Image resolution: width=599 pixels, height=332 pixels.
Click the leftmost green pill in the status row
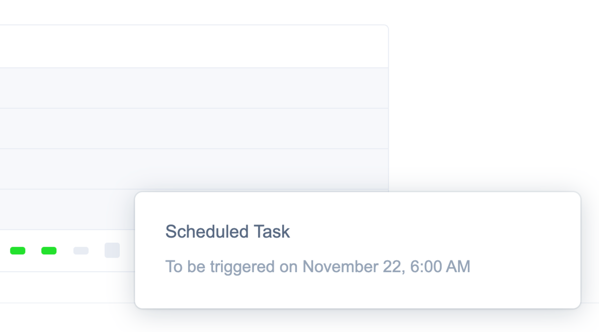[18, 251]
